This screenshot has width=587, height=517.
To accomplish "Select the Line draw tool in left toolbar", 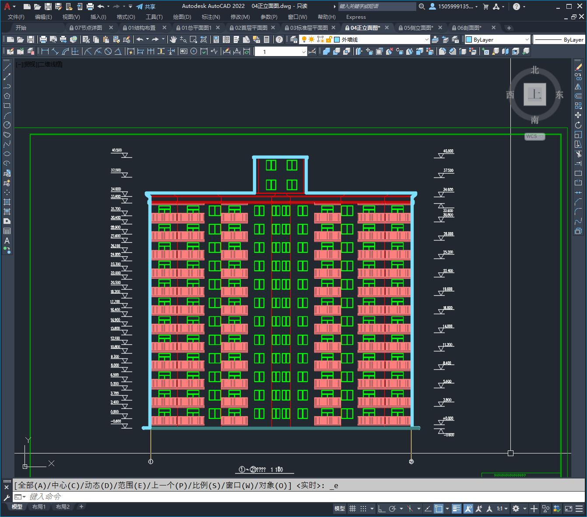I will coord(7,67).
